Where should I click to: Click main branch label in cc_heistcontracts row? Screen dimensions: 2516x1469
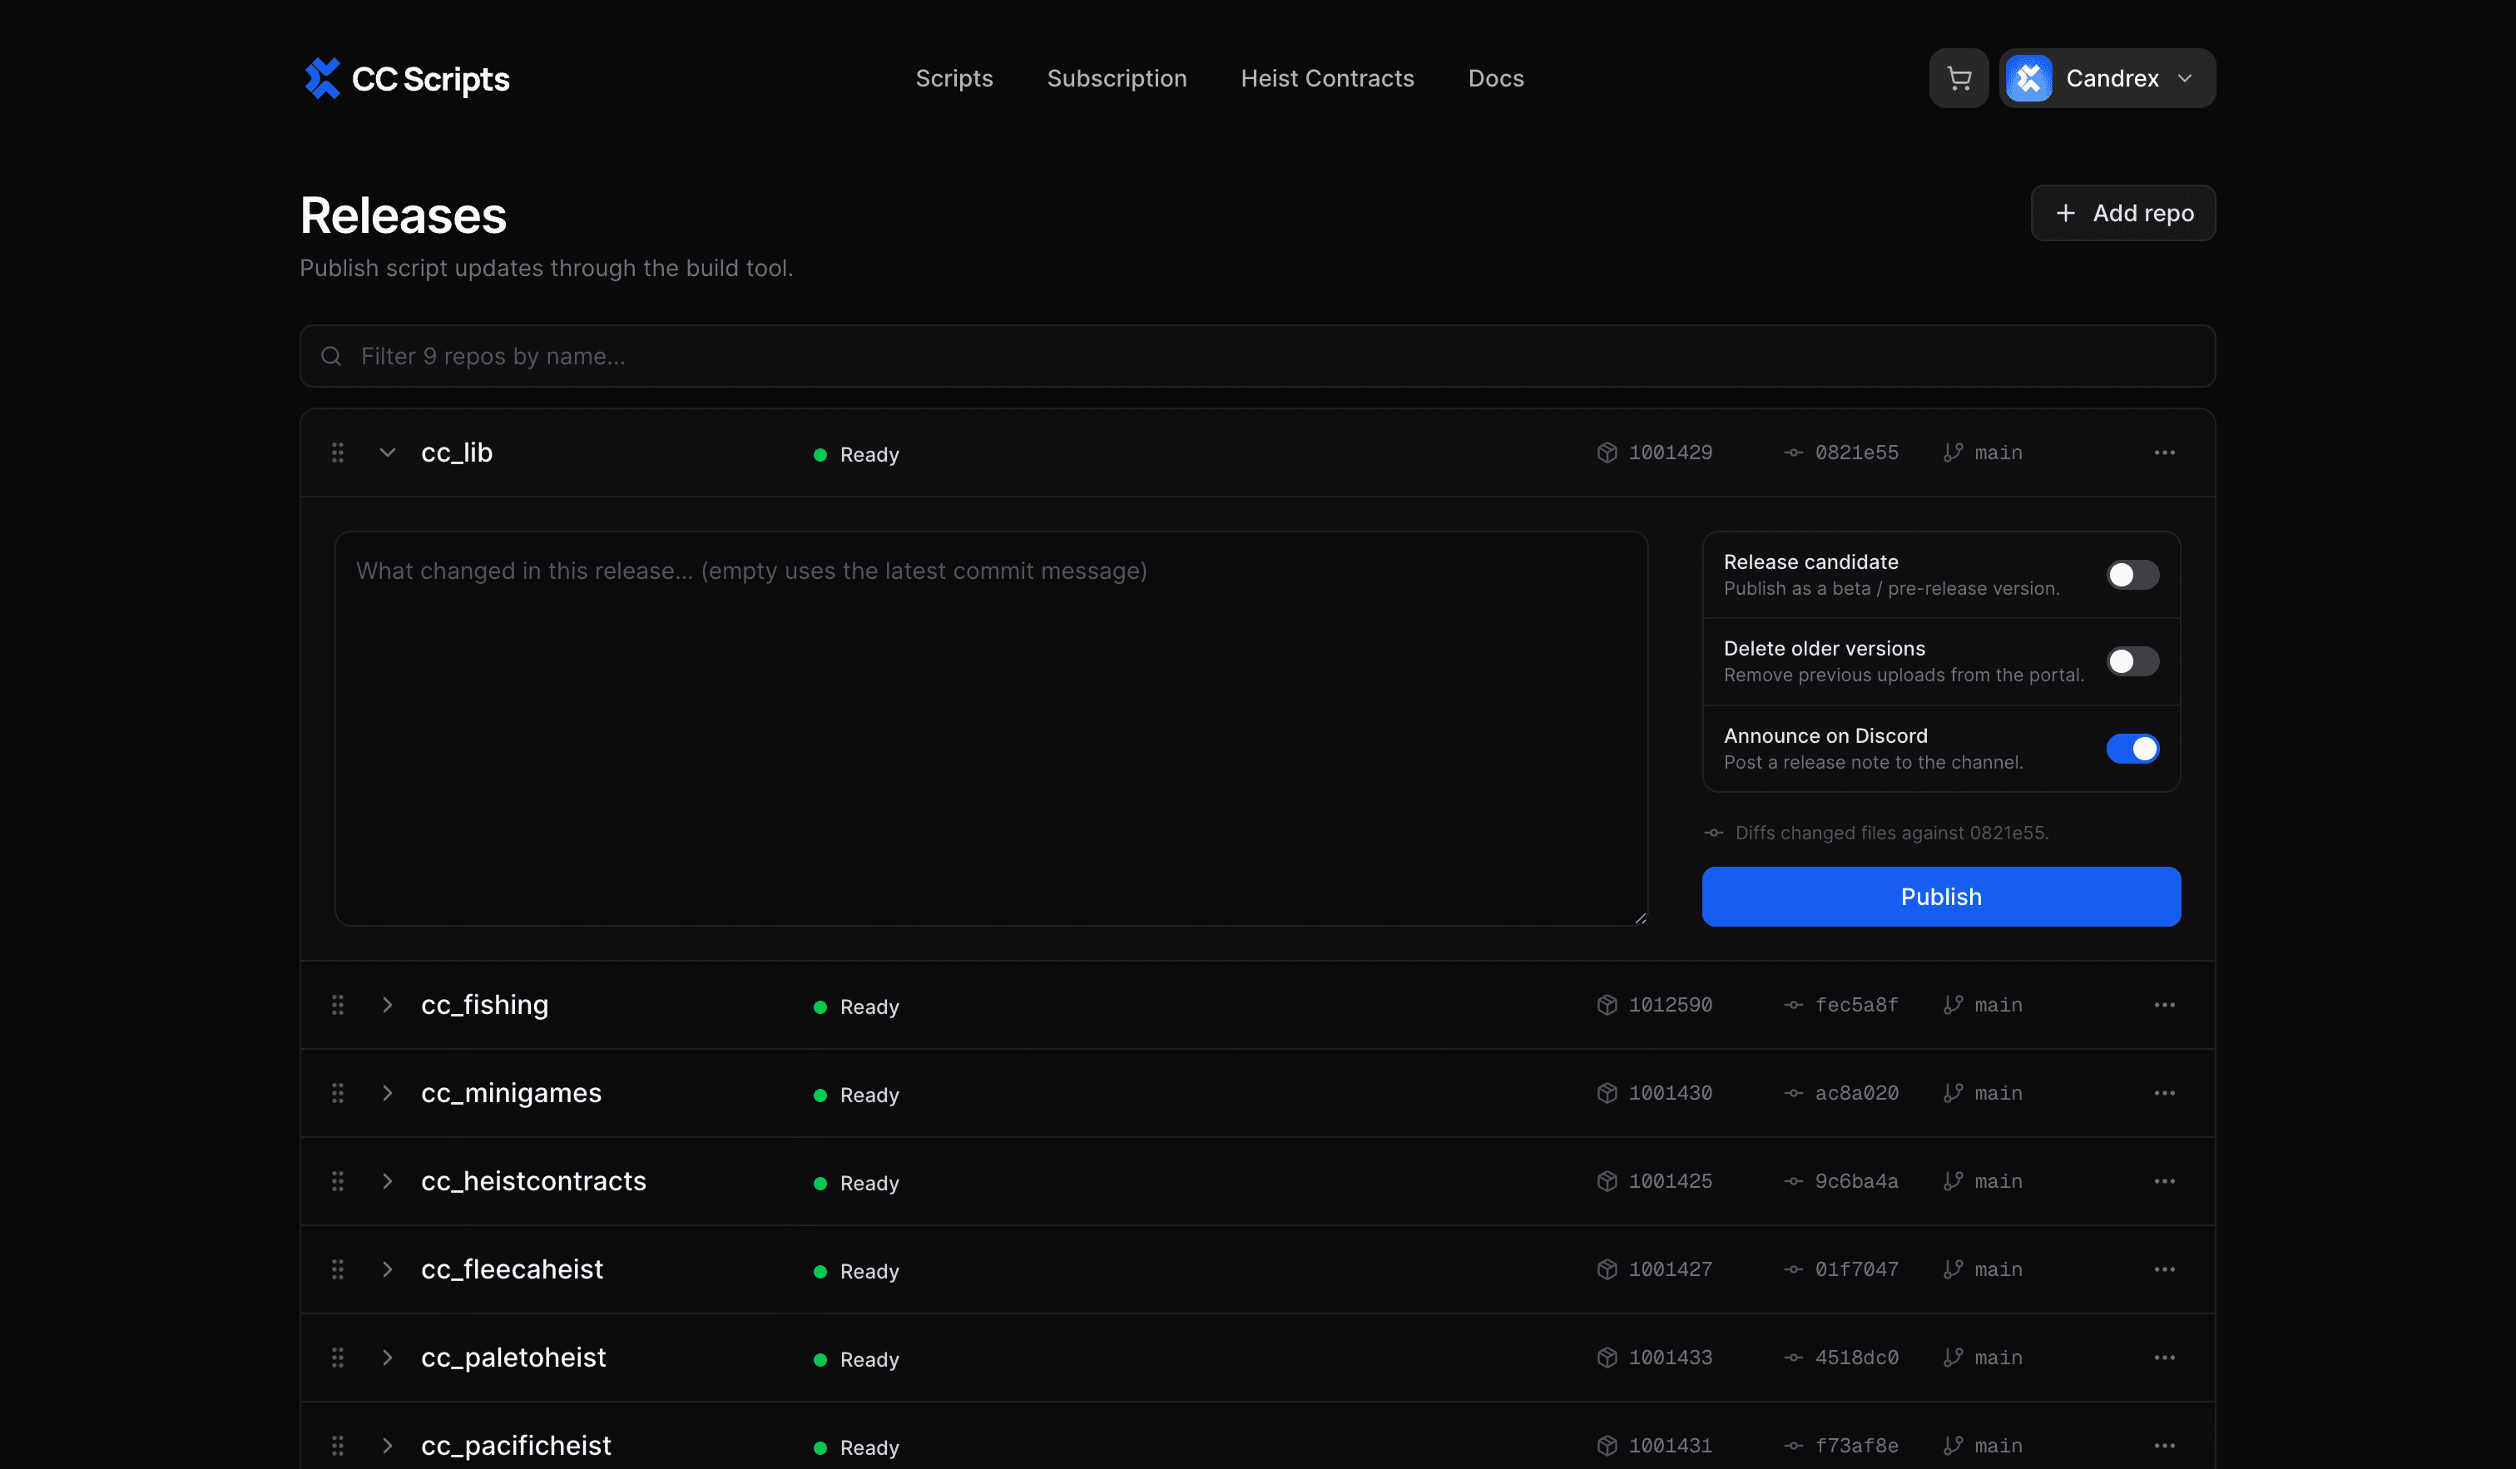coord(1998,1181)
